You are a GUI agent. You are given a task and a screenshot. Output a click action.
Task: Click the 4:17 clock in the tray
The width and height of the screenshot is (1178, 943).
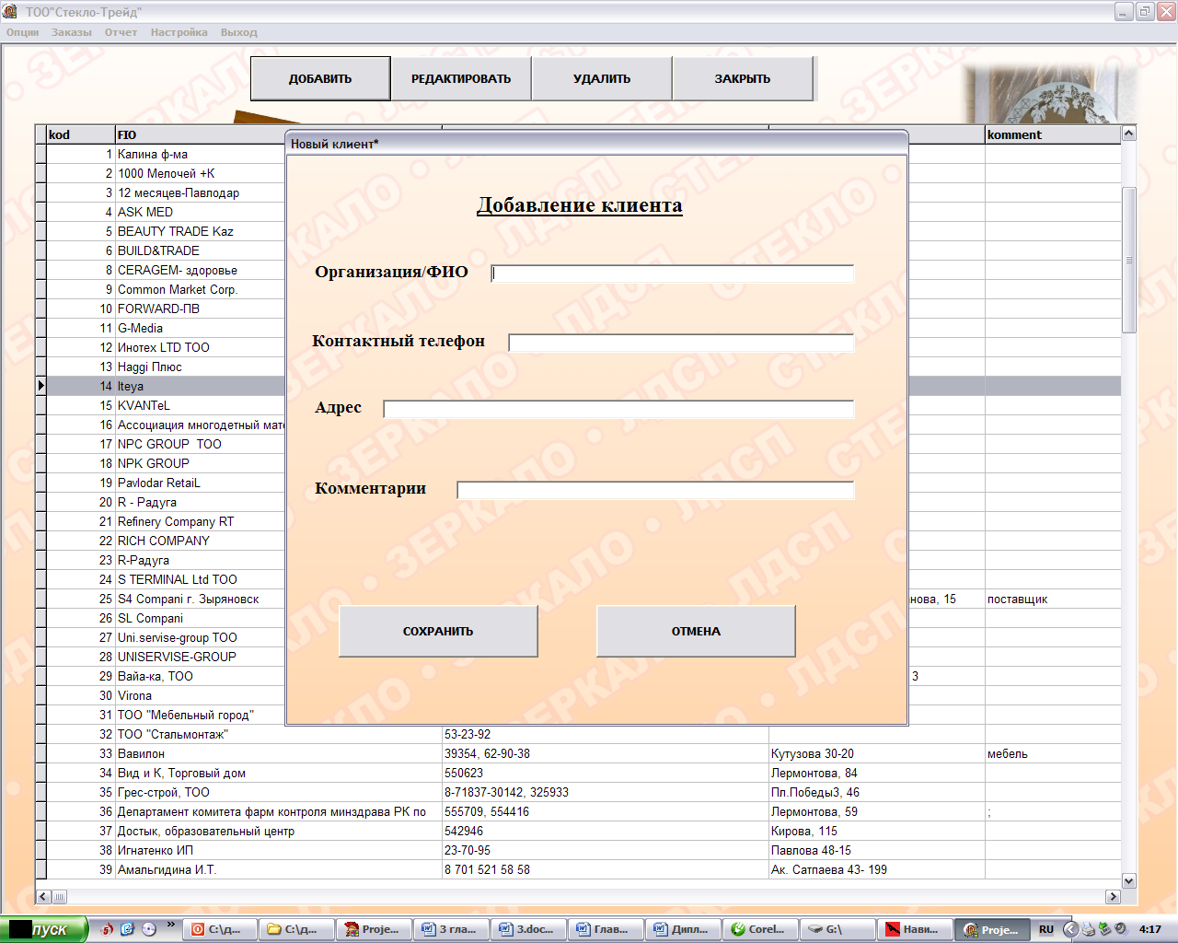[1150, 929]
